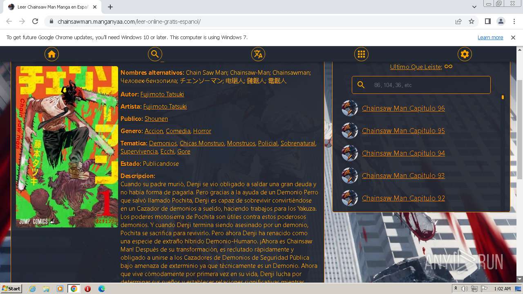Open the search magnifier icon in site navbar
The width and height of the screenshot is (523, 294).
pos(155,54)
